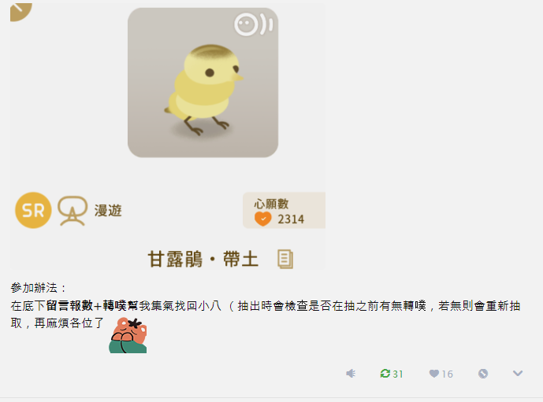
Task: Click the like count 16
Action: (x=448, y=374)
